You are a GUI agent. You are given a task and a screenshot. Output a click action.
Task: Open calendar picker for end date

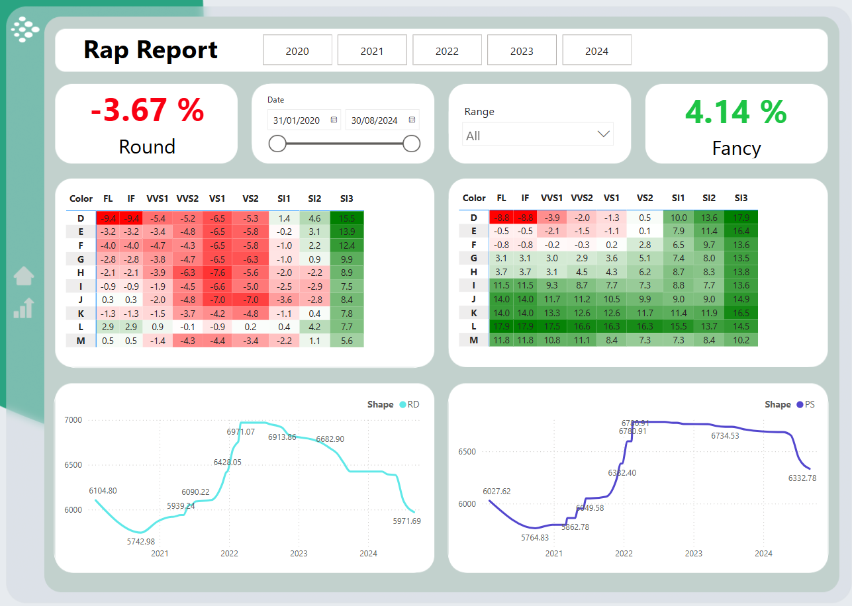(412, 120)
